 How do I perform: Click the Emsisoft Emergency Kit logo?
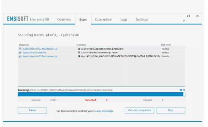point(28,19)
